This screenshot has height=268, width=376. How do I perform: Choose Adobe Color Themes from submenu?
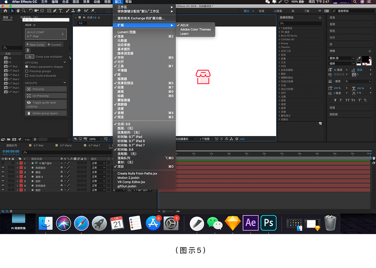[195, 29]
